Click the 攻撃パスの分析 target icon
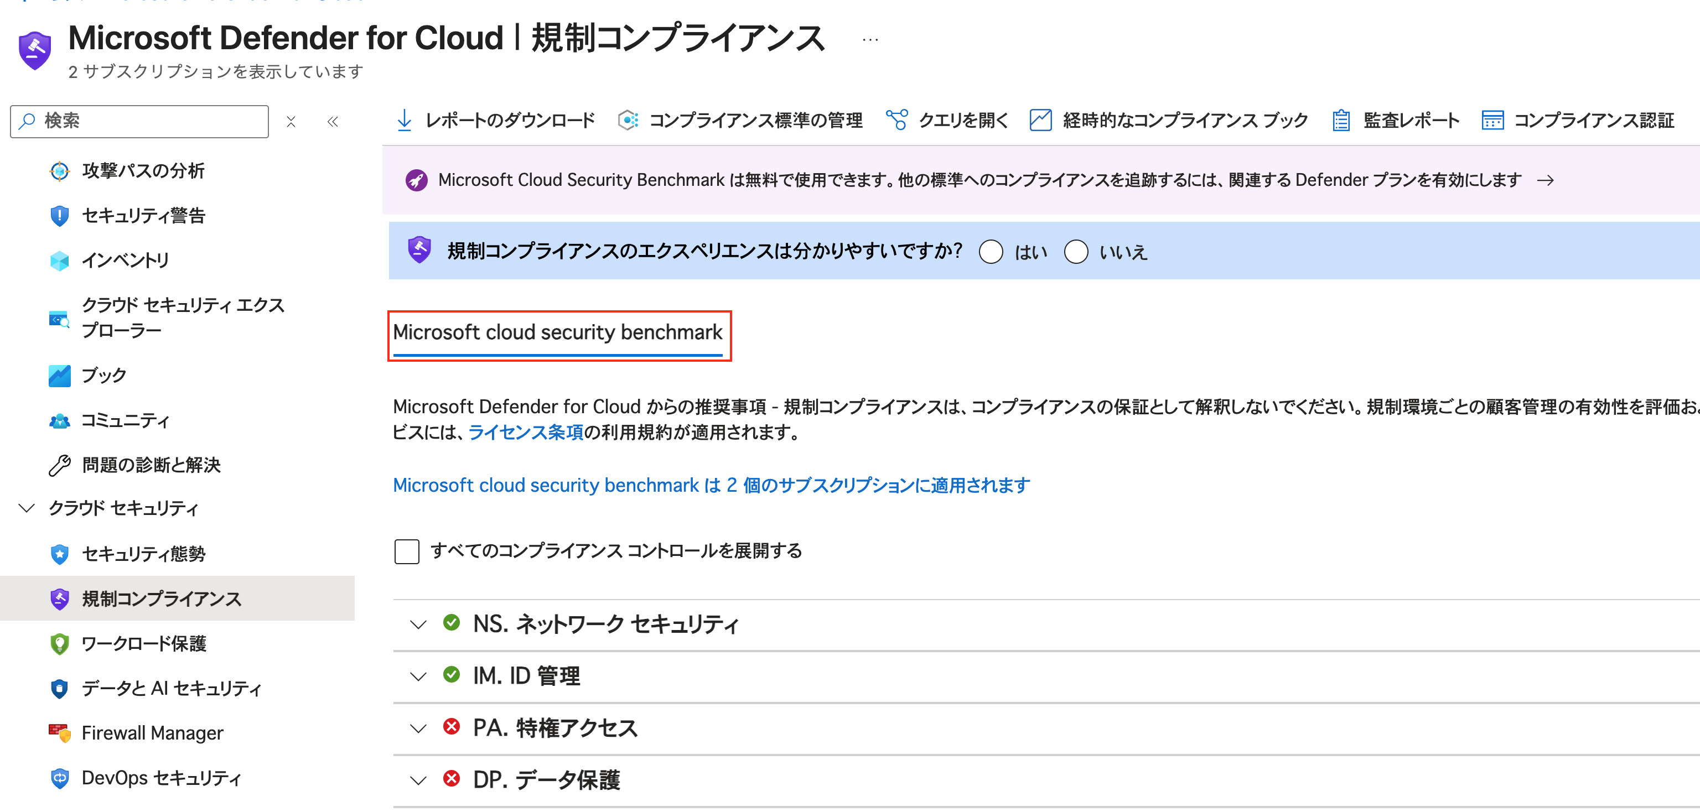The height and width of the screenshot is (812, 1700). coord(59,171)
